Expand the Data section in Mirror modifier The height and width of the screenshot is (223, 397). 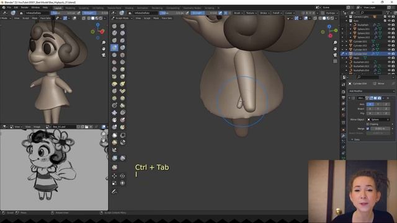(355, 139)
